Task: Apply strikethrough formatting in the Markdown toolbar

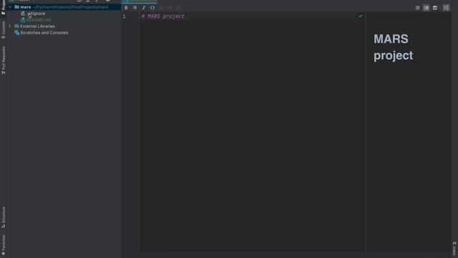Action: (135, 8)
